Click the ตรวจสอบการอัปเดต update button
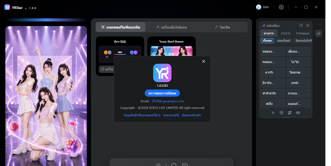The height and width of the screenshot is (166, 331). click(x=162, y=93)
